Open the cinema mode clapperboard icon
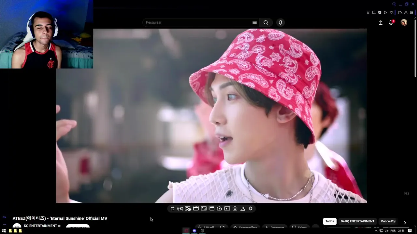This screenshot has height=234, width=417. click(x=196, y=209)
